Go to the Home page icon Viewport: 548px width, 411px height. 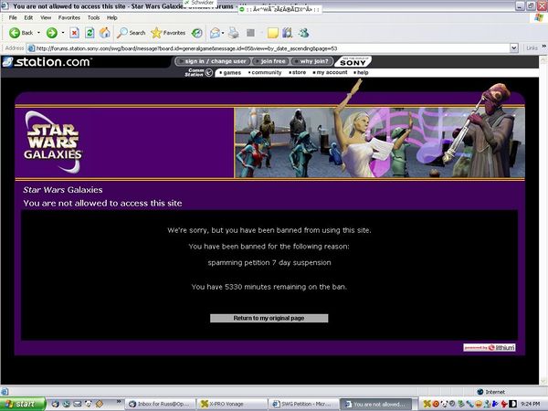point(106,32)
